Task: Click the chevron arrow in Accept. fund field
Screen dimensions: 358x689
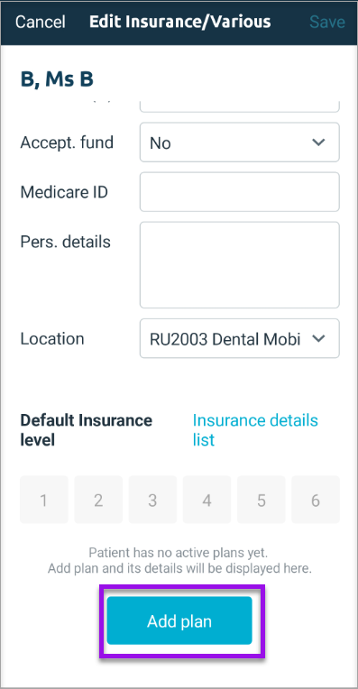Action: tap(318, 142)
